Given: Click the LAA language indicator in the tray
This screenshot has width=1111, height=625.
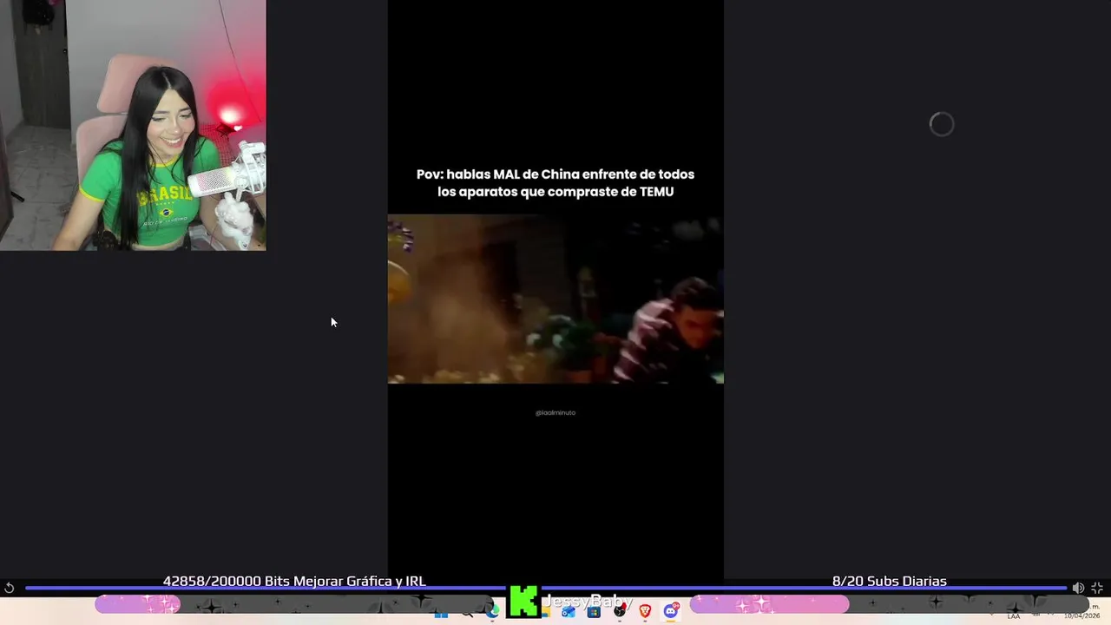Looking at the screenshot, I should coord(1014,616).
